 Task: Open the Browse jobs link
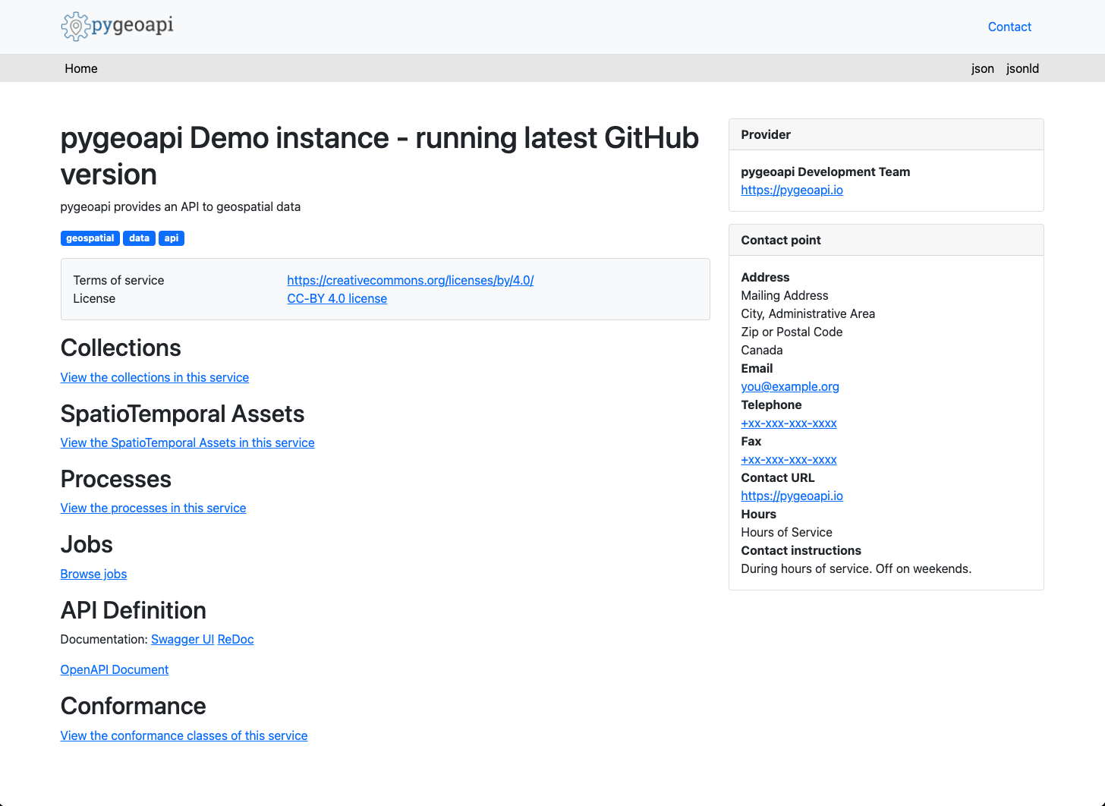(93, 574)
